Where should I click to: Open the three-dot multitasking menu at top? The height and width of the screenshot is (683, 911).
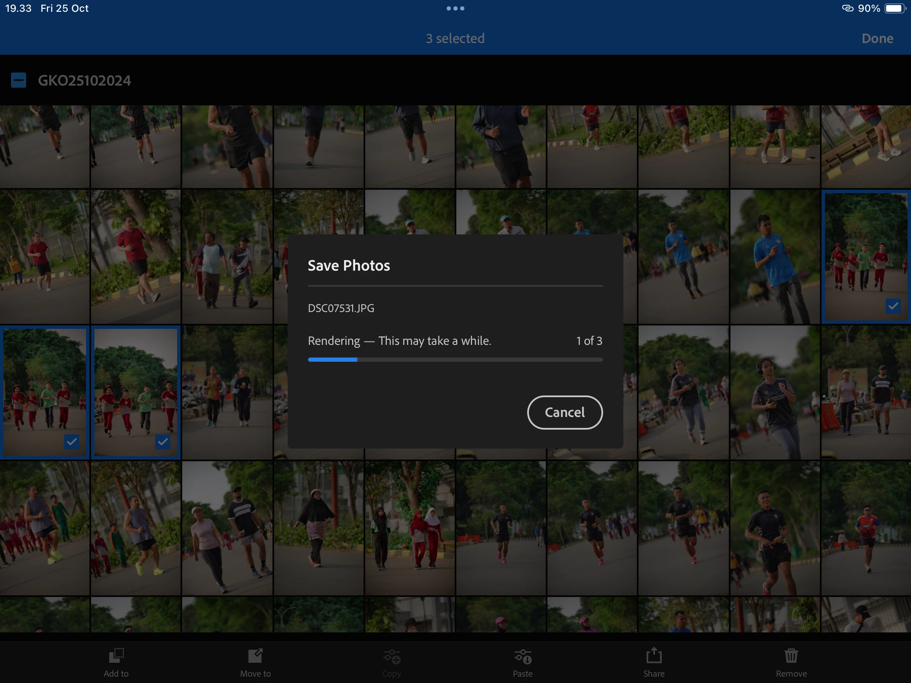pyautogui.click(x=455, y=8)
